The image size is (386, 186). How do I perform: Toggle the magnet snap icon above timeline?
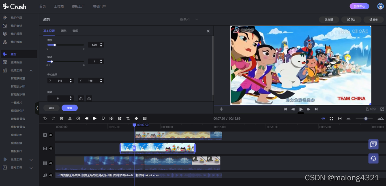(x=323, y=118)
